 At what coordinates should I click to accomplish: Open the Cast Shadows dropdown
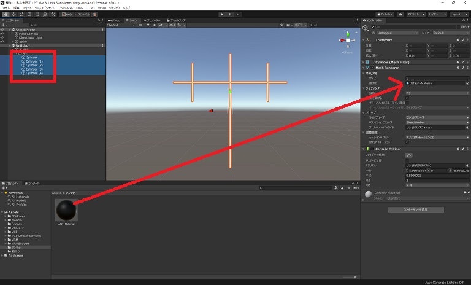point(437,93)
